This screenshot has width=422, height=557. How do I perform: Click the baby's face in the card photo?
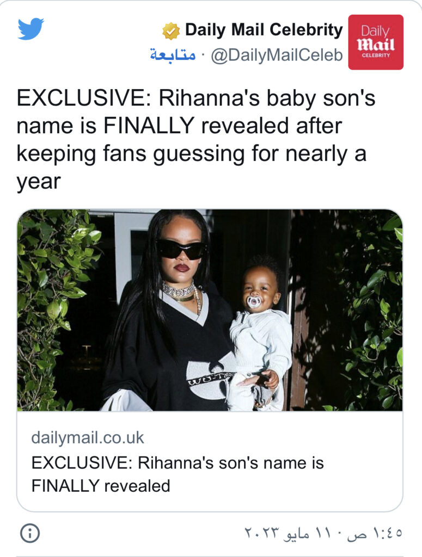coord(259,289)
